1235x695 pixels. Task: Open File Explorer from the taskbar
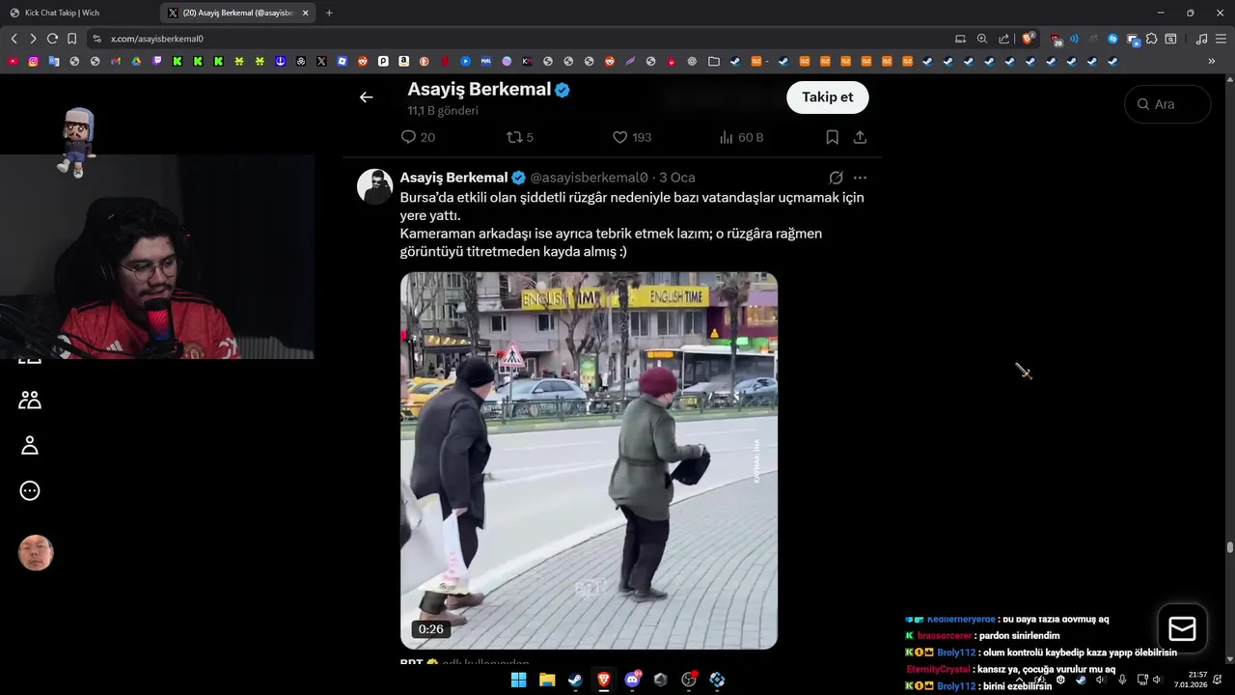pyautogui.click(x=547, y=680)
